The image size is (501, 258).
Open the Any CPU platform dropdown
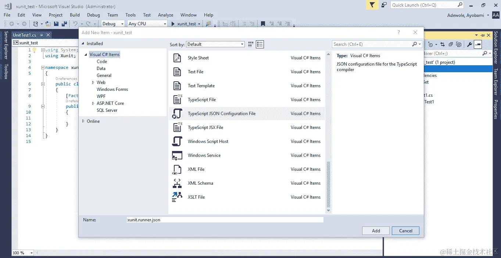(147, 24)
